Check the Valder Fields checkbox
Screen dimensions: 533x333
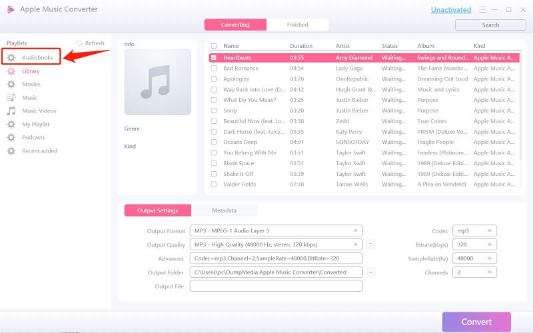pyautogui.click(x=213, y=184)
